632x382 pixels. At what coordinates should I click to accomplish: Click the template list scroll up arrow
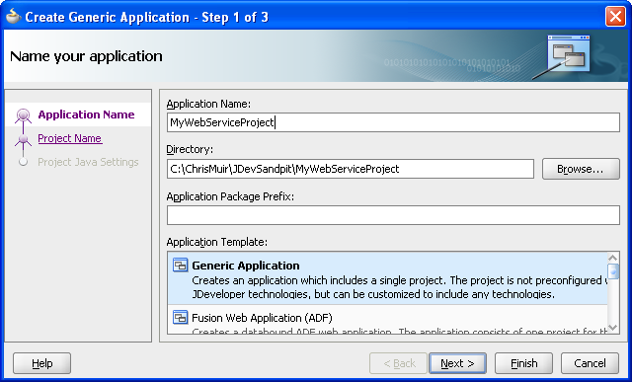pyautogui.click(x=613, y=258)
